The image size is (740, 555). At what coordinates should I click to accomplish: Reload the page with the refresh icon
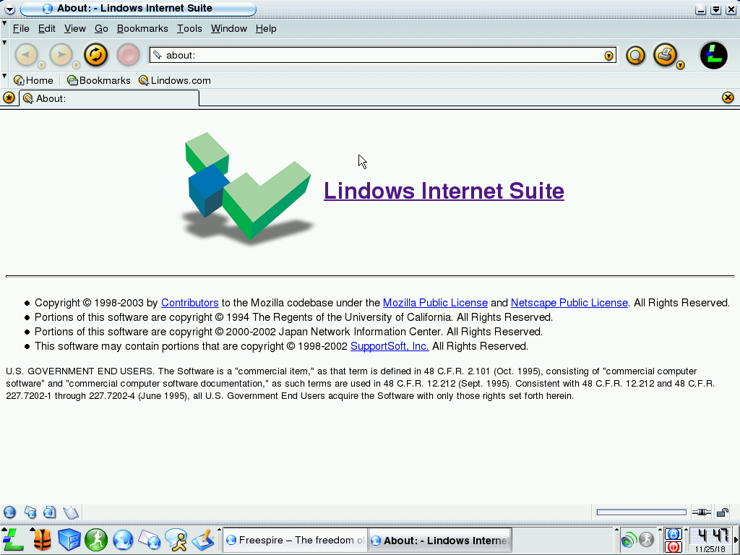[96, 55]
